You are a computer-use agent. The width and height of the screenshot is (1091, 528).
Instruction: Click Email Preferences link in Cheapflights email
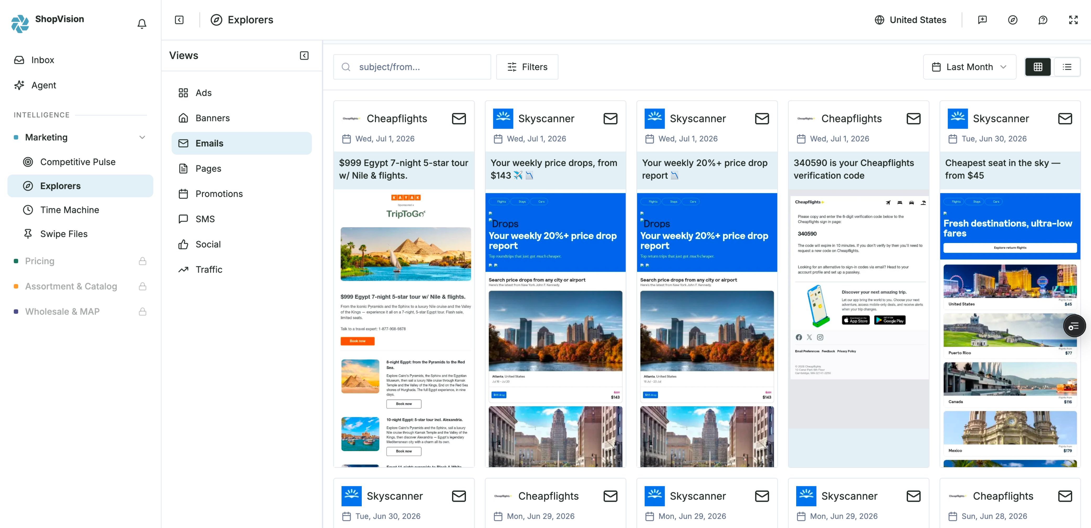(807, 351)
